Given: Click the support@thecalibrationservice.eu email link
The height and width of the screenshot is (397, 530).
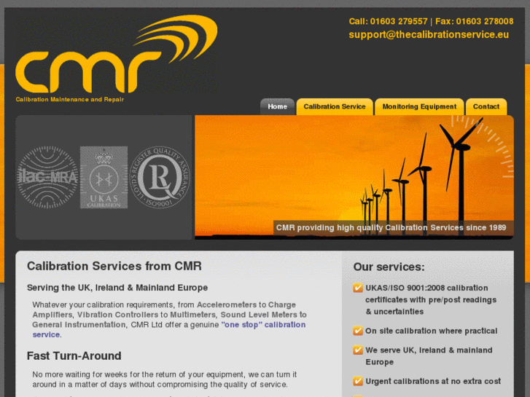Looking at the screenshot, I should coord(429,35).
